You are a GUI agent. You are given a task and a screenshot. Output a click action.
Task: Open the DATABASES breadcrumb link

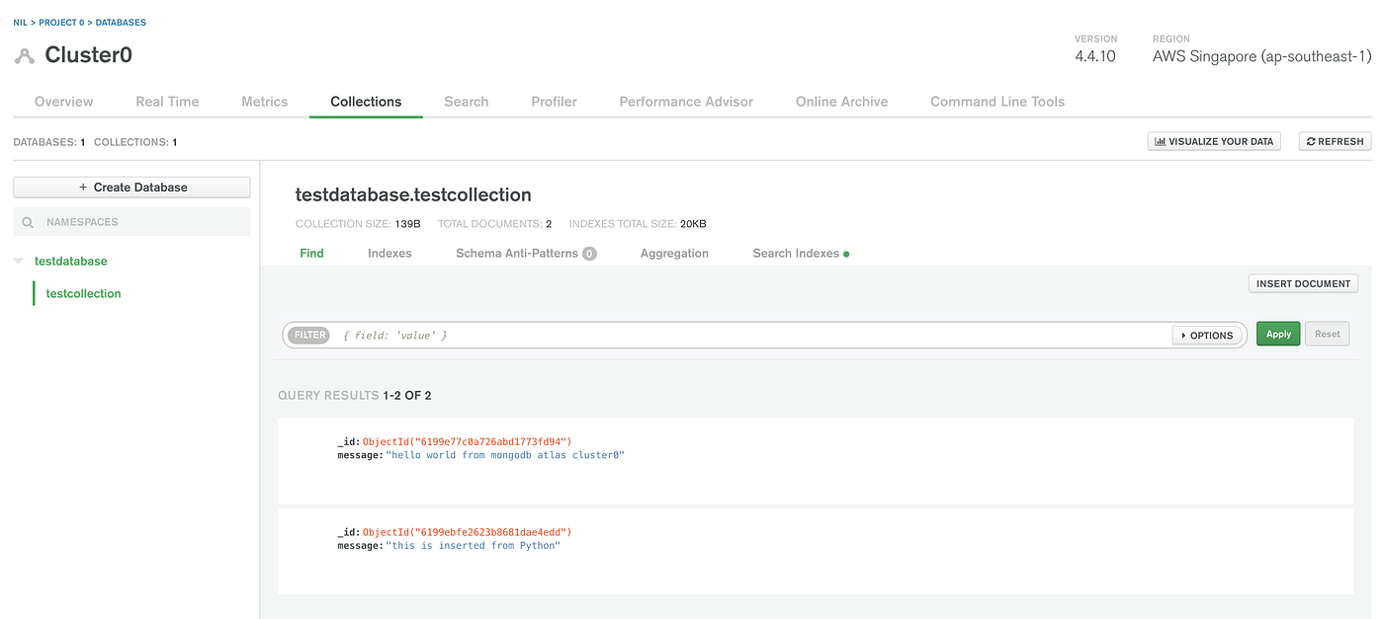tap(120, 22)
